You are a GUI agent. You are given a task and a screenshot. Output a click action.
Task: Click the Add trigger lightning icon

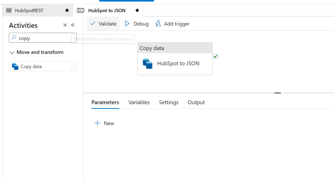point(158,24)
